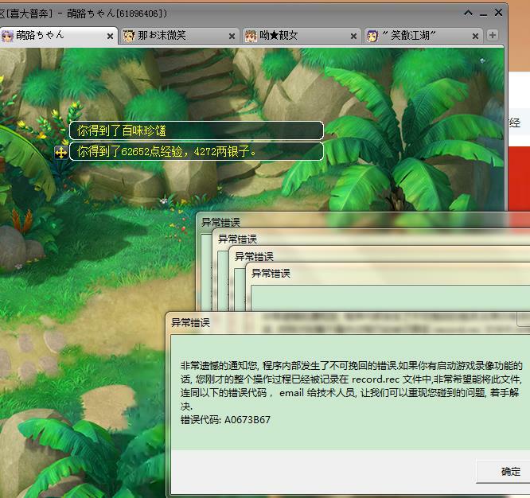Collapse the game window with up-arrow icon
Viewport: 530px width, 498px height.
(x=468, y=14)
